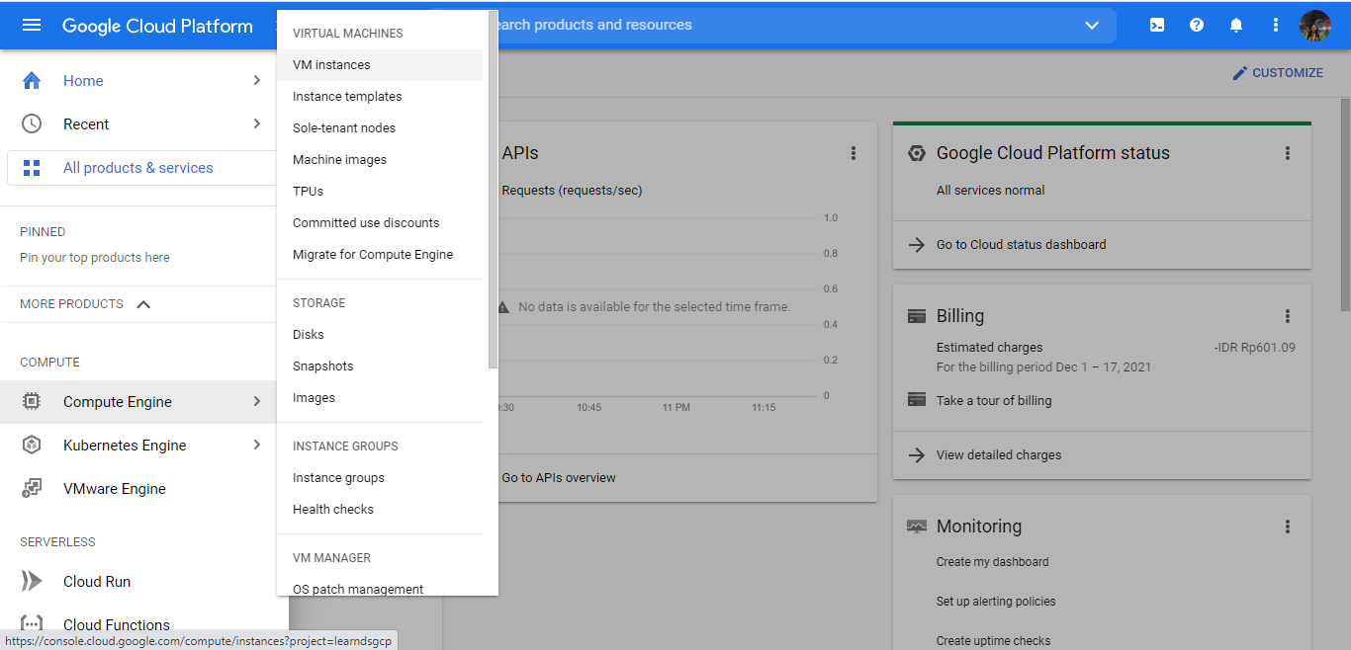
Task: Open Committed use discounts menu item
Action: click(380, 223)
